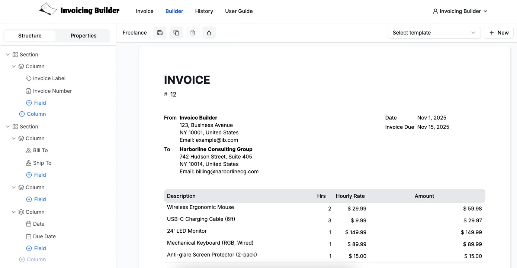Collapse the second Section node
Viewport: 517px width, 268px height.
point(8,127)
